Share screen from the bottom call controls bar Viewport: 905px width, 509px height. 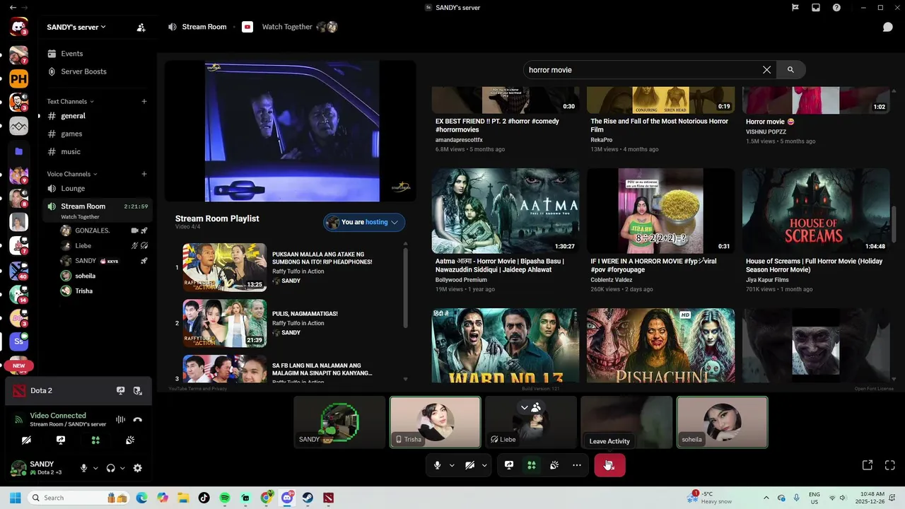coord(509,465)
